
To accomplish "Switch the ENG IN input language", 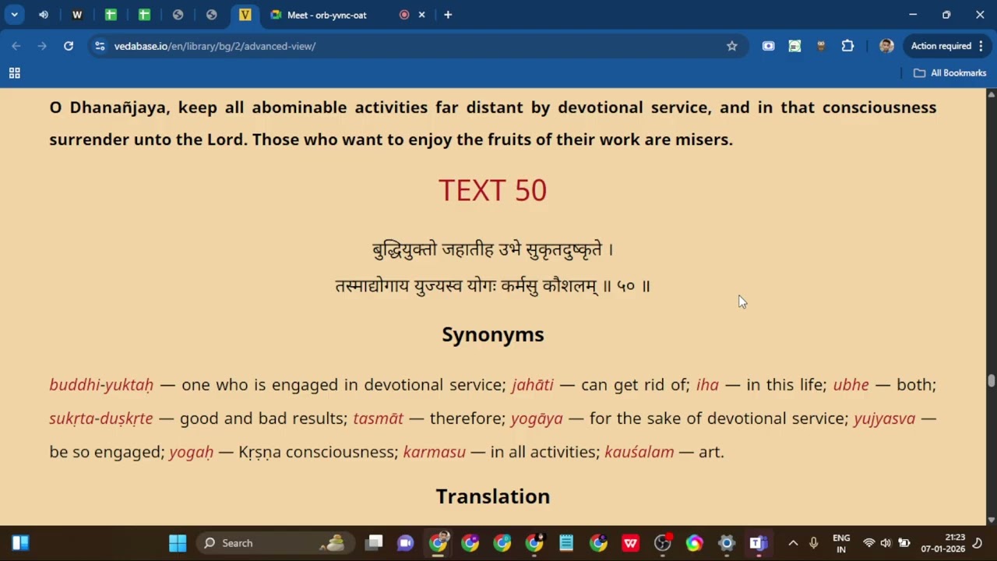I will coord(841,543).
